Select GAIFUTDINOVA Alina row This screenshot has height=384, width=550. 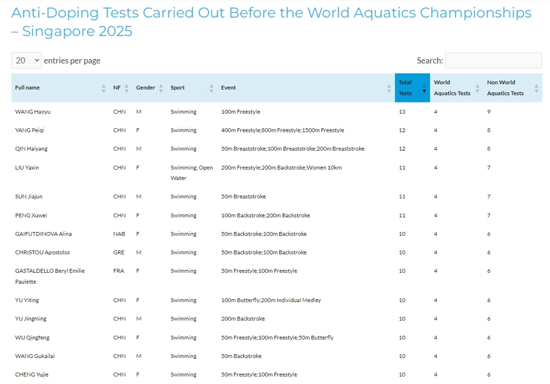[277, 234]
